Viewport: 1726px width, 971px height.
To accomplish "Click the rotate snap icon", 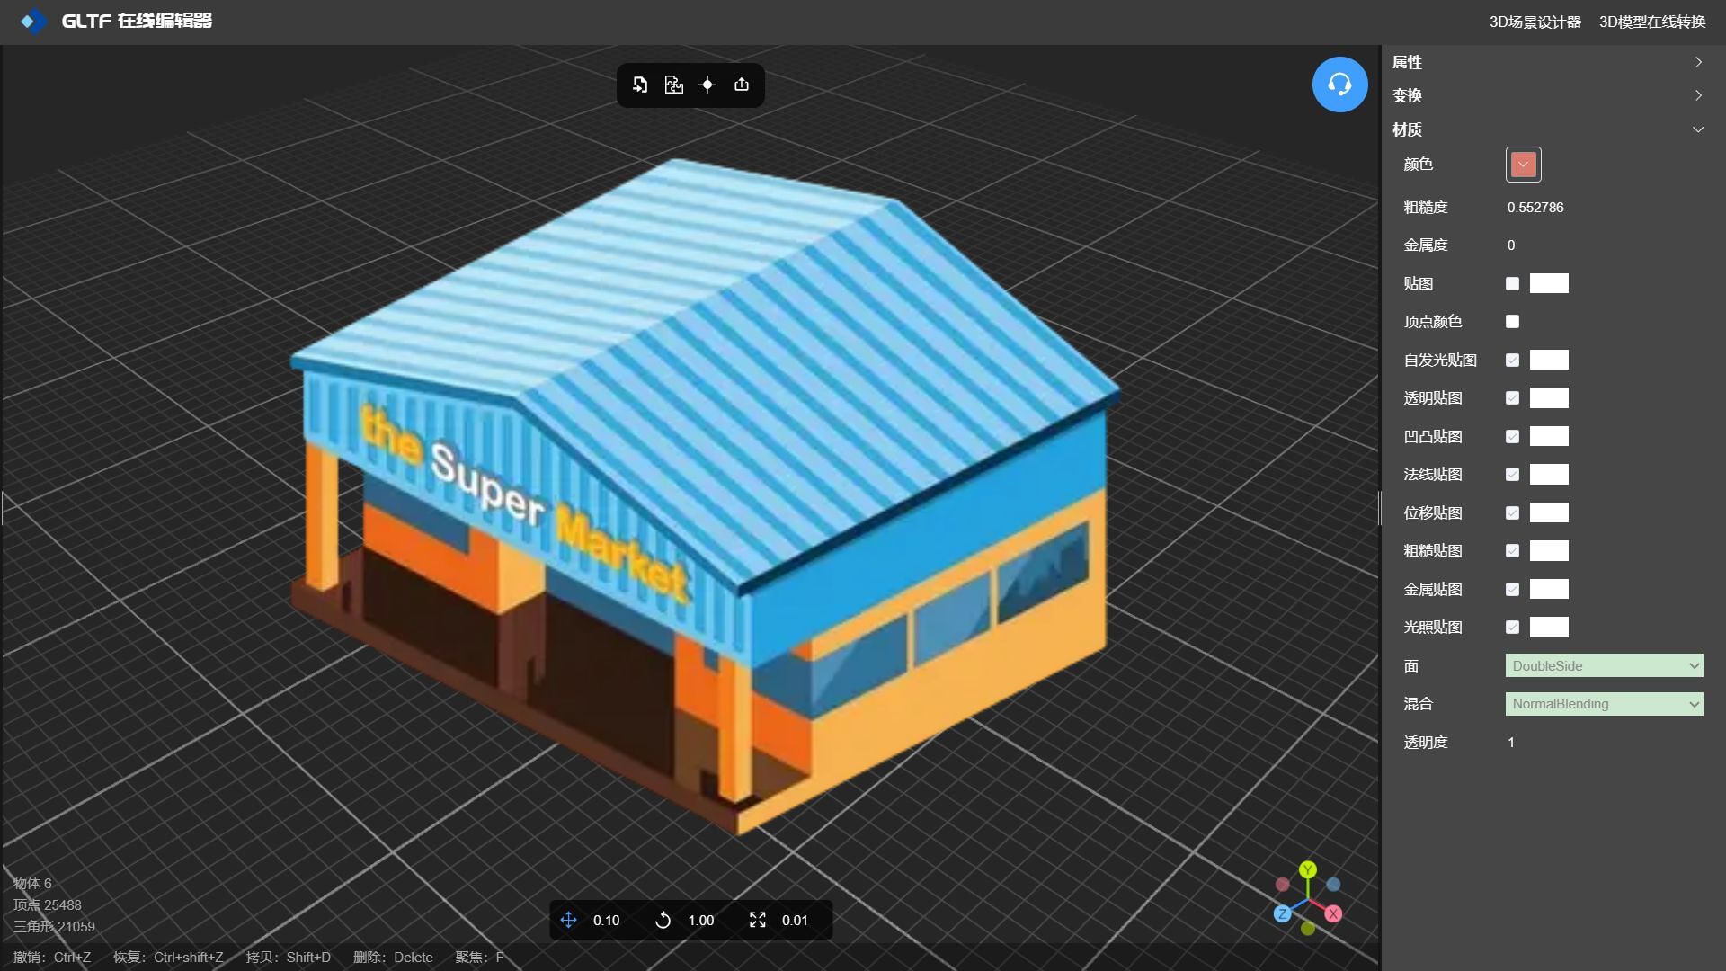I will coord(663,920).
